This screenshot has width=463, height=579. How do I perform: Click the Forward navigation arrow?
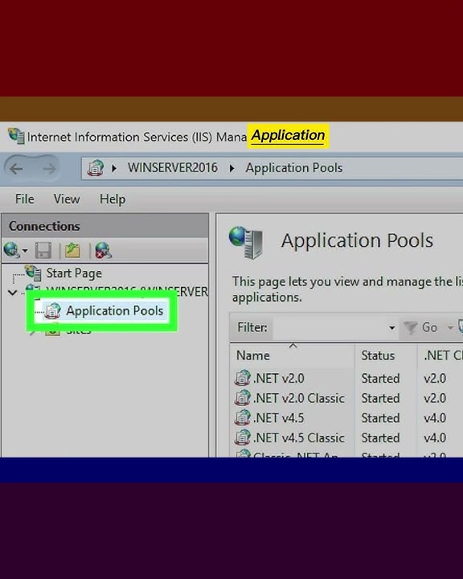click(x=49, y=169)
